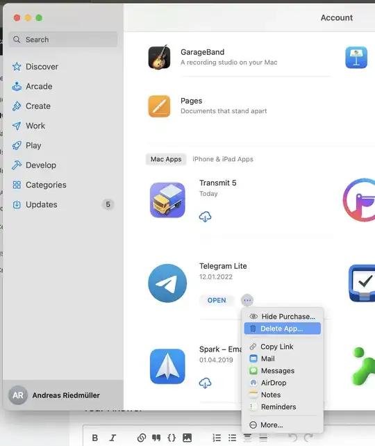Share via AirDrop in the context menu

(283, 383)
